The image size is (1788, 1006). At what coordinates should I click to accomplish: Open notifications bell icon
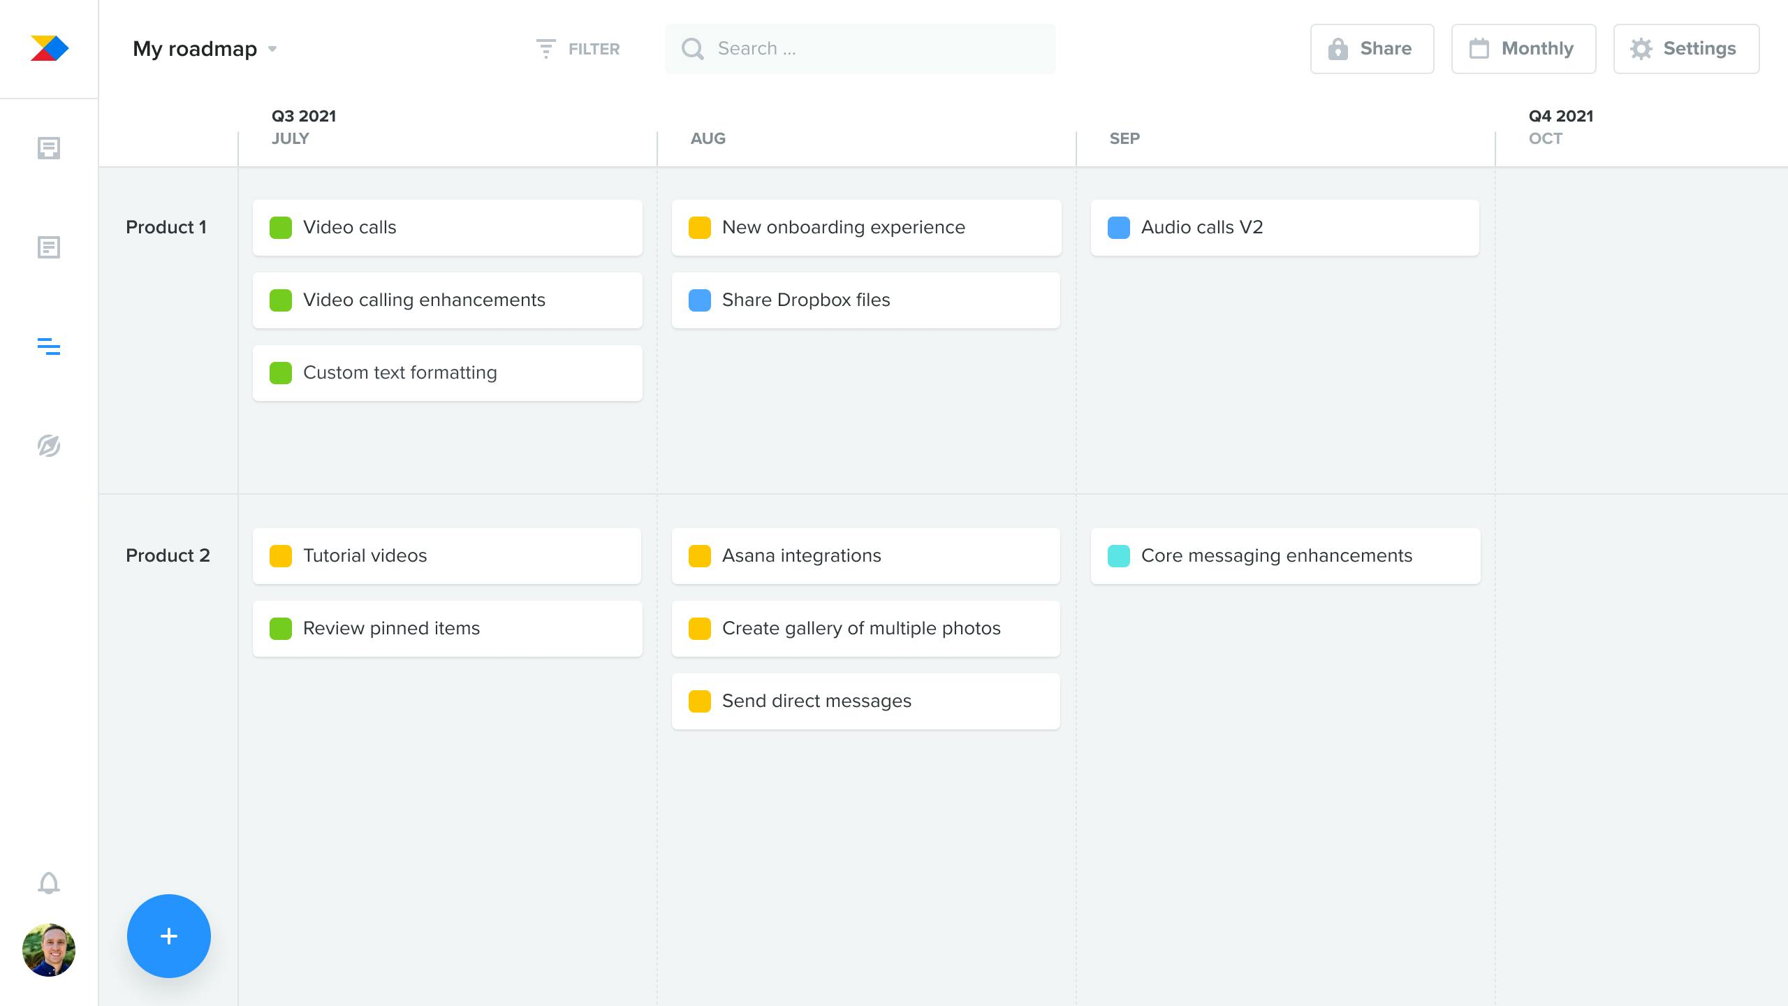[x=49, y=883]
